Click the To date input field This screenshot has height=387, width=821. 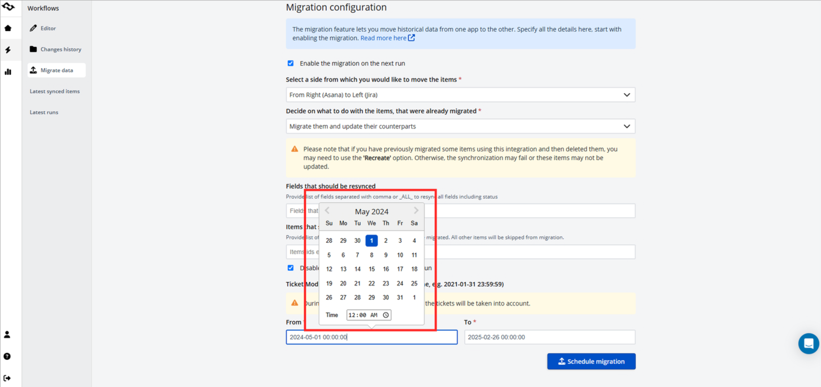click(x=549, y=337)
